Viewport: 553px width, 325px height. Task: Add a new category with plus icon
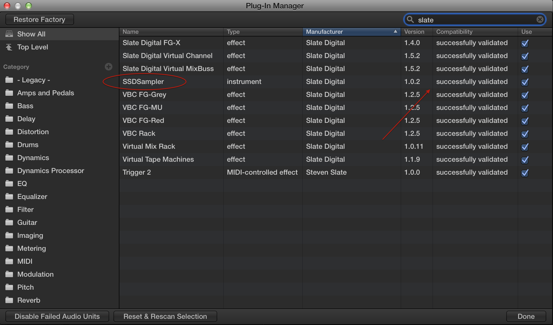(109, 67)
